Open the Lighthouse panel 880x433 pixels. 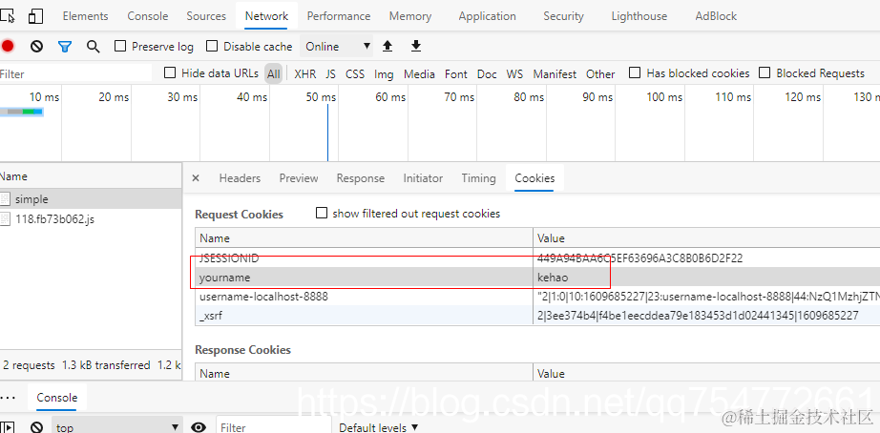click(639, 16)
